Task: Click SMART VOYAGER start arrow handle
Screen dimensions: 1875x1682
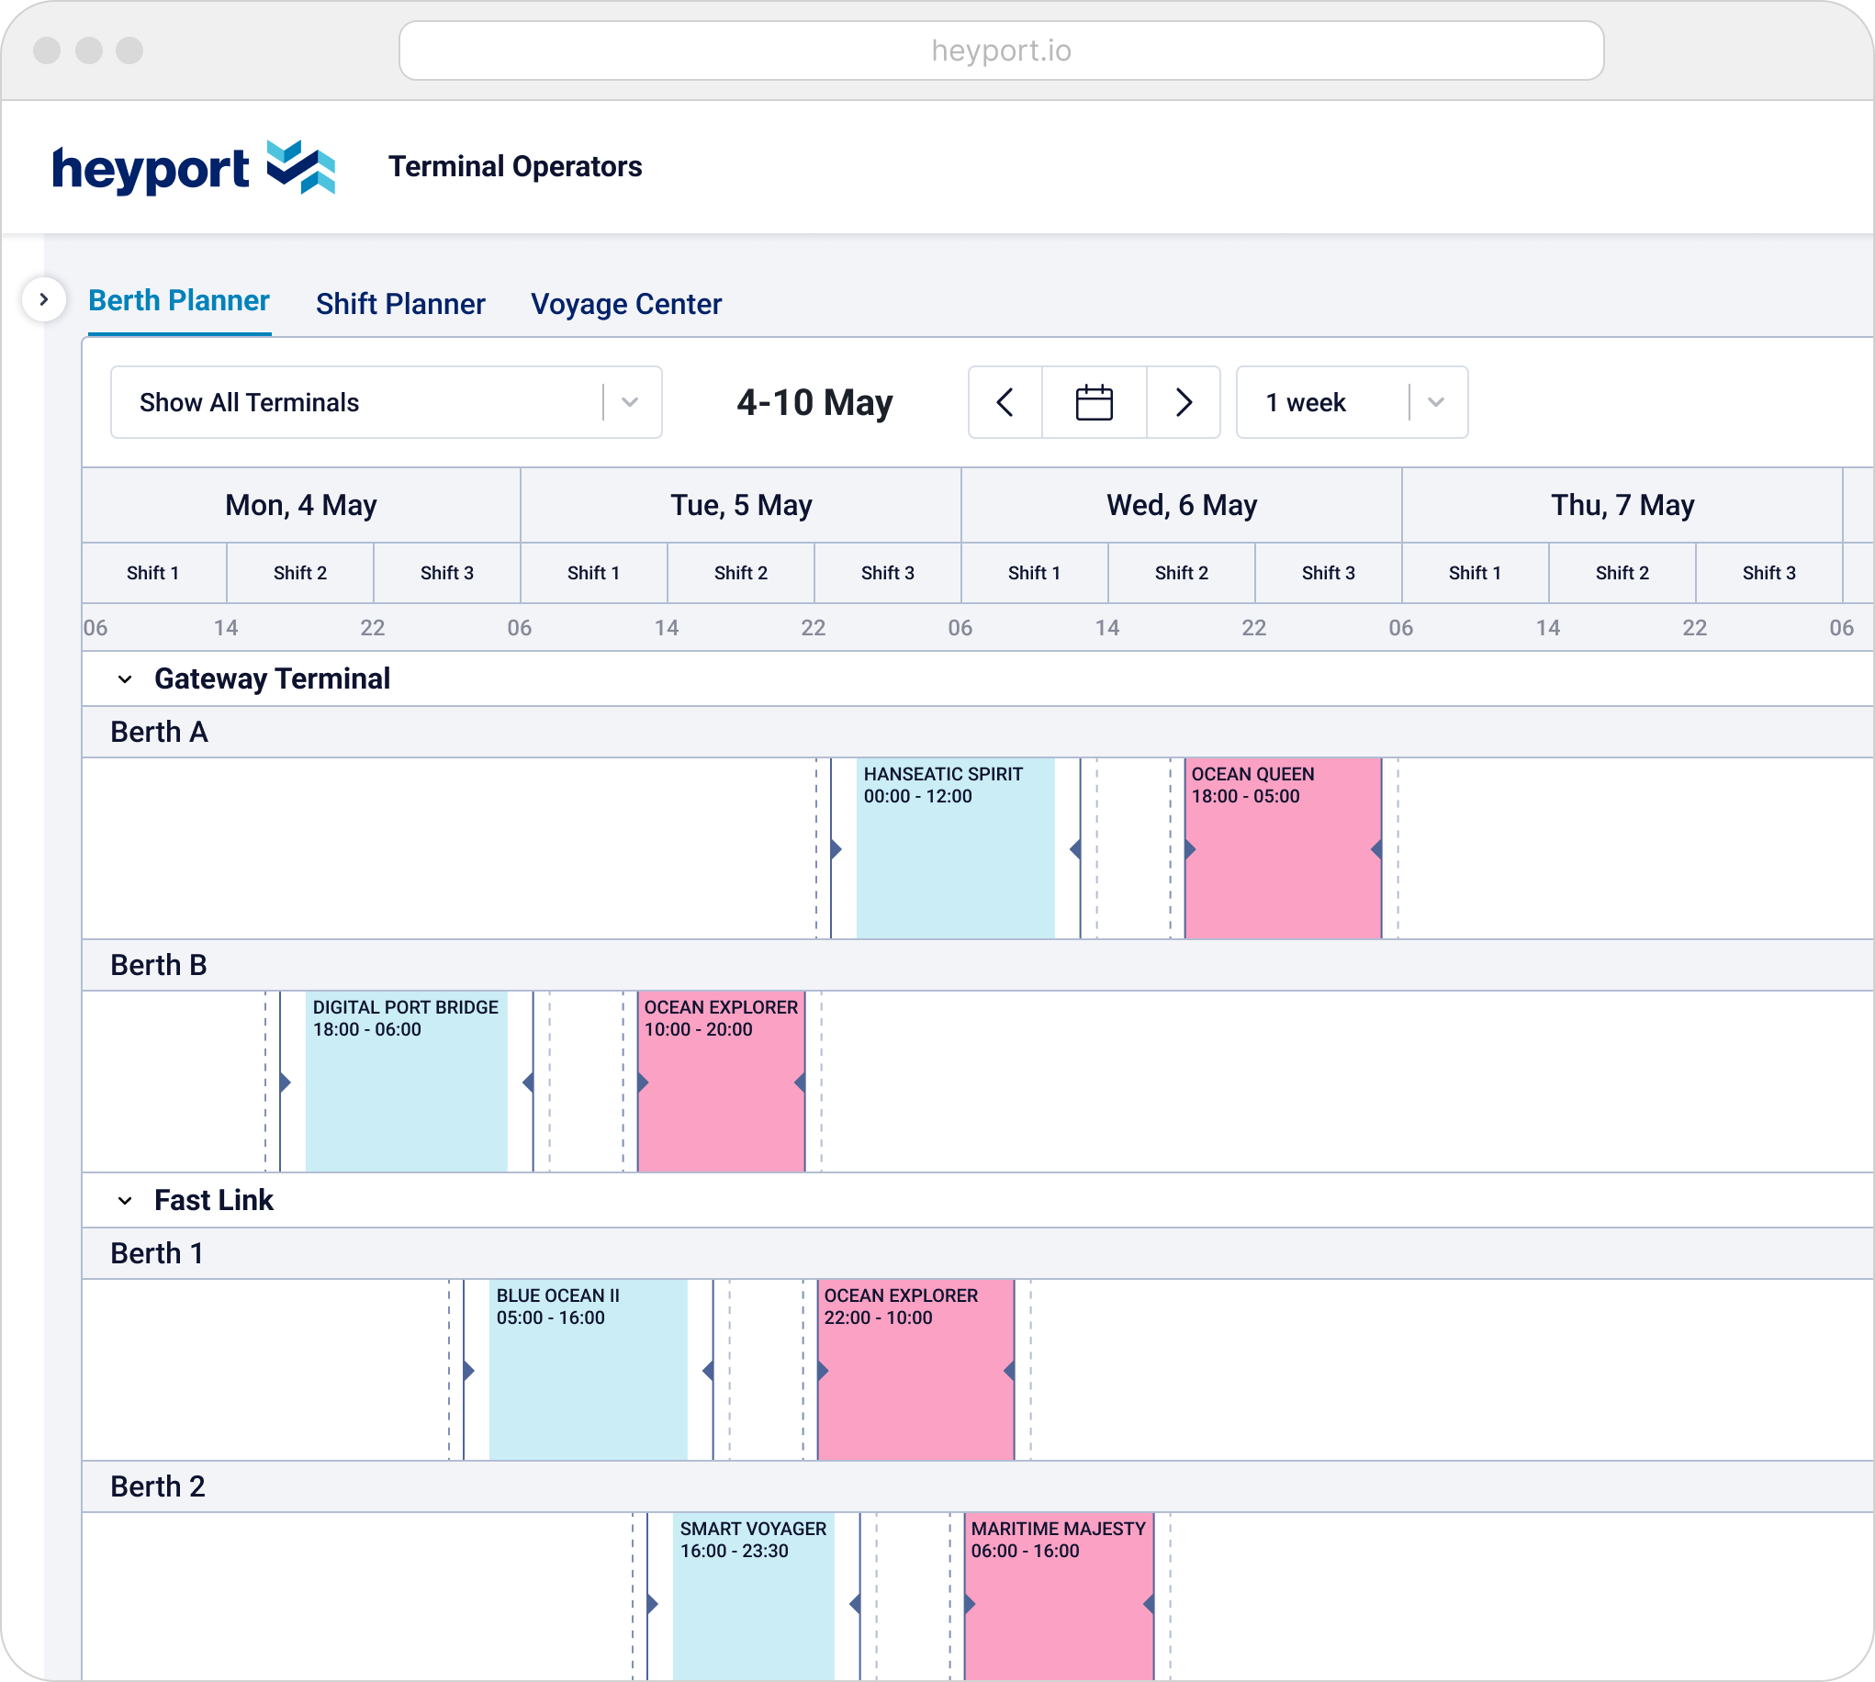Action: click(x=654, y=1603)
